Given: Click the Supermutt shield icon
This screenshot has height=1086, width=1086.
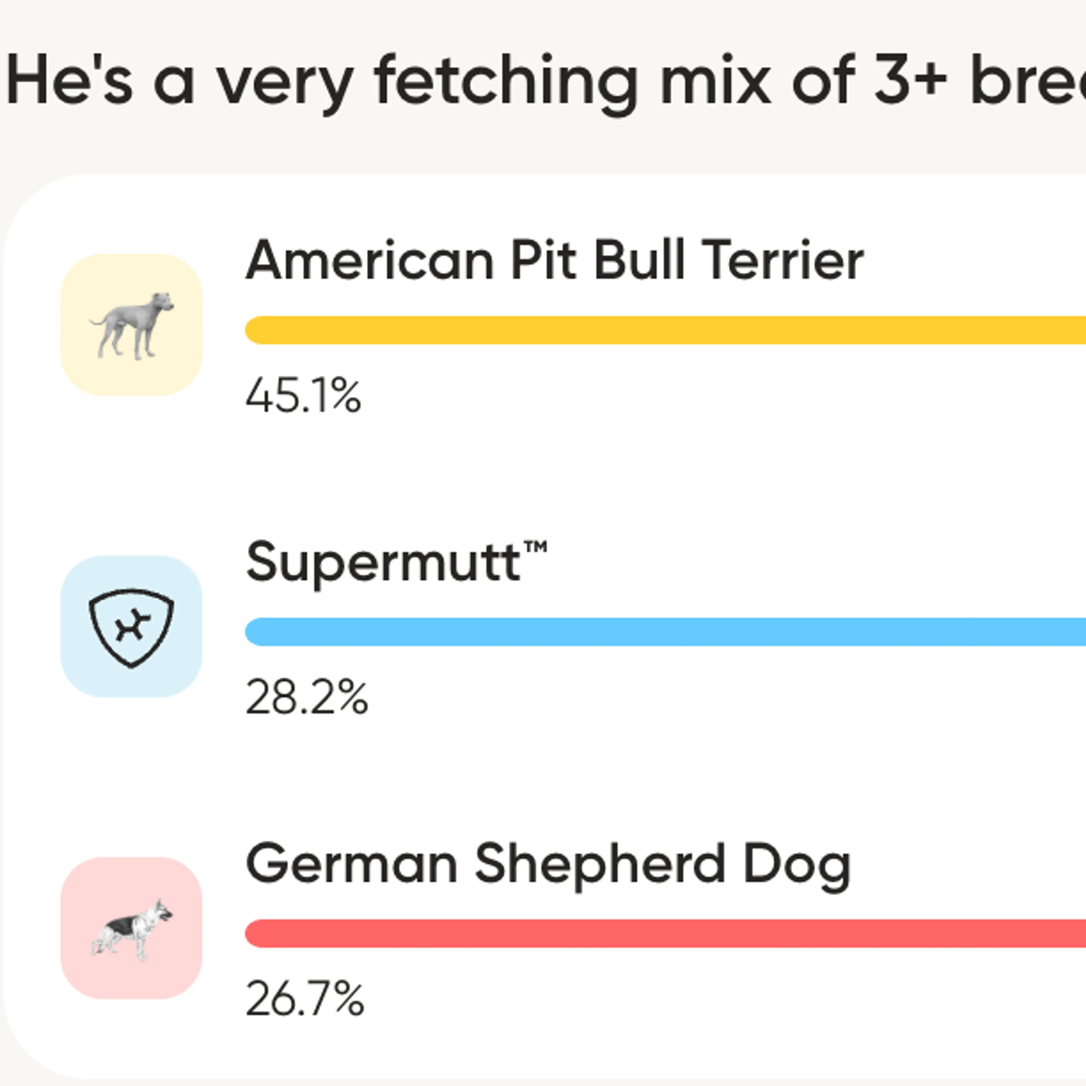Looking at the screenshot, I should [x=132, y=627].
